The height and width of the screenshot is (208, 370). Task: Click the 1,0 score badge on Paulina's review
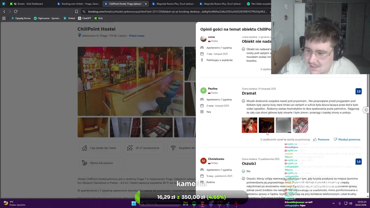358,91
